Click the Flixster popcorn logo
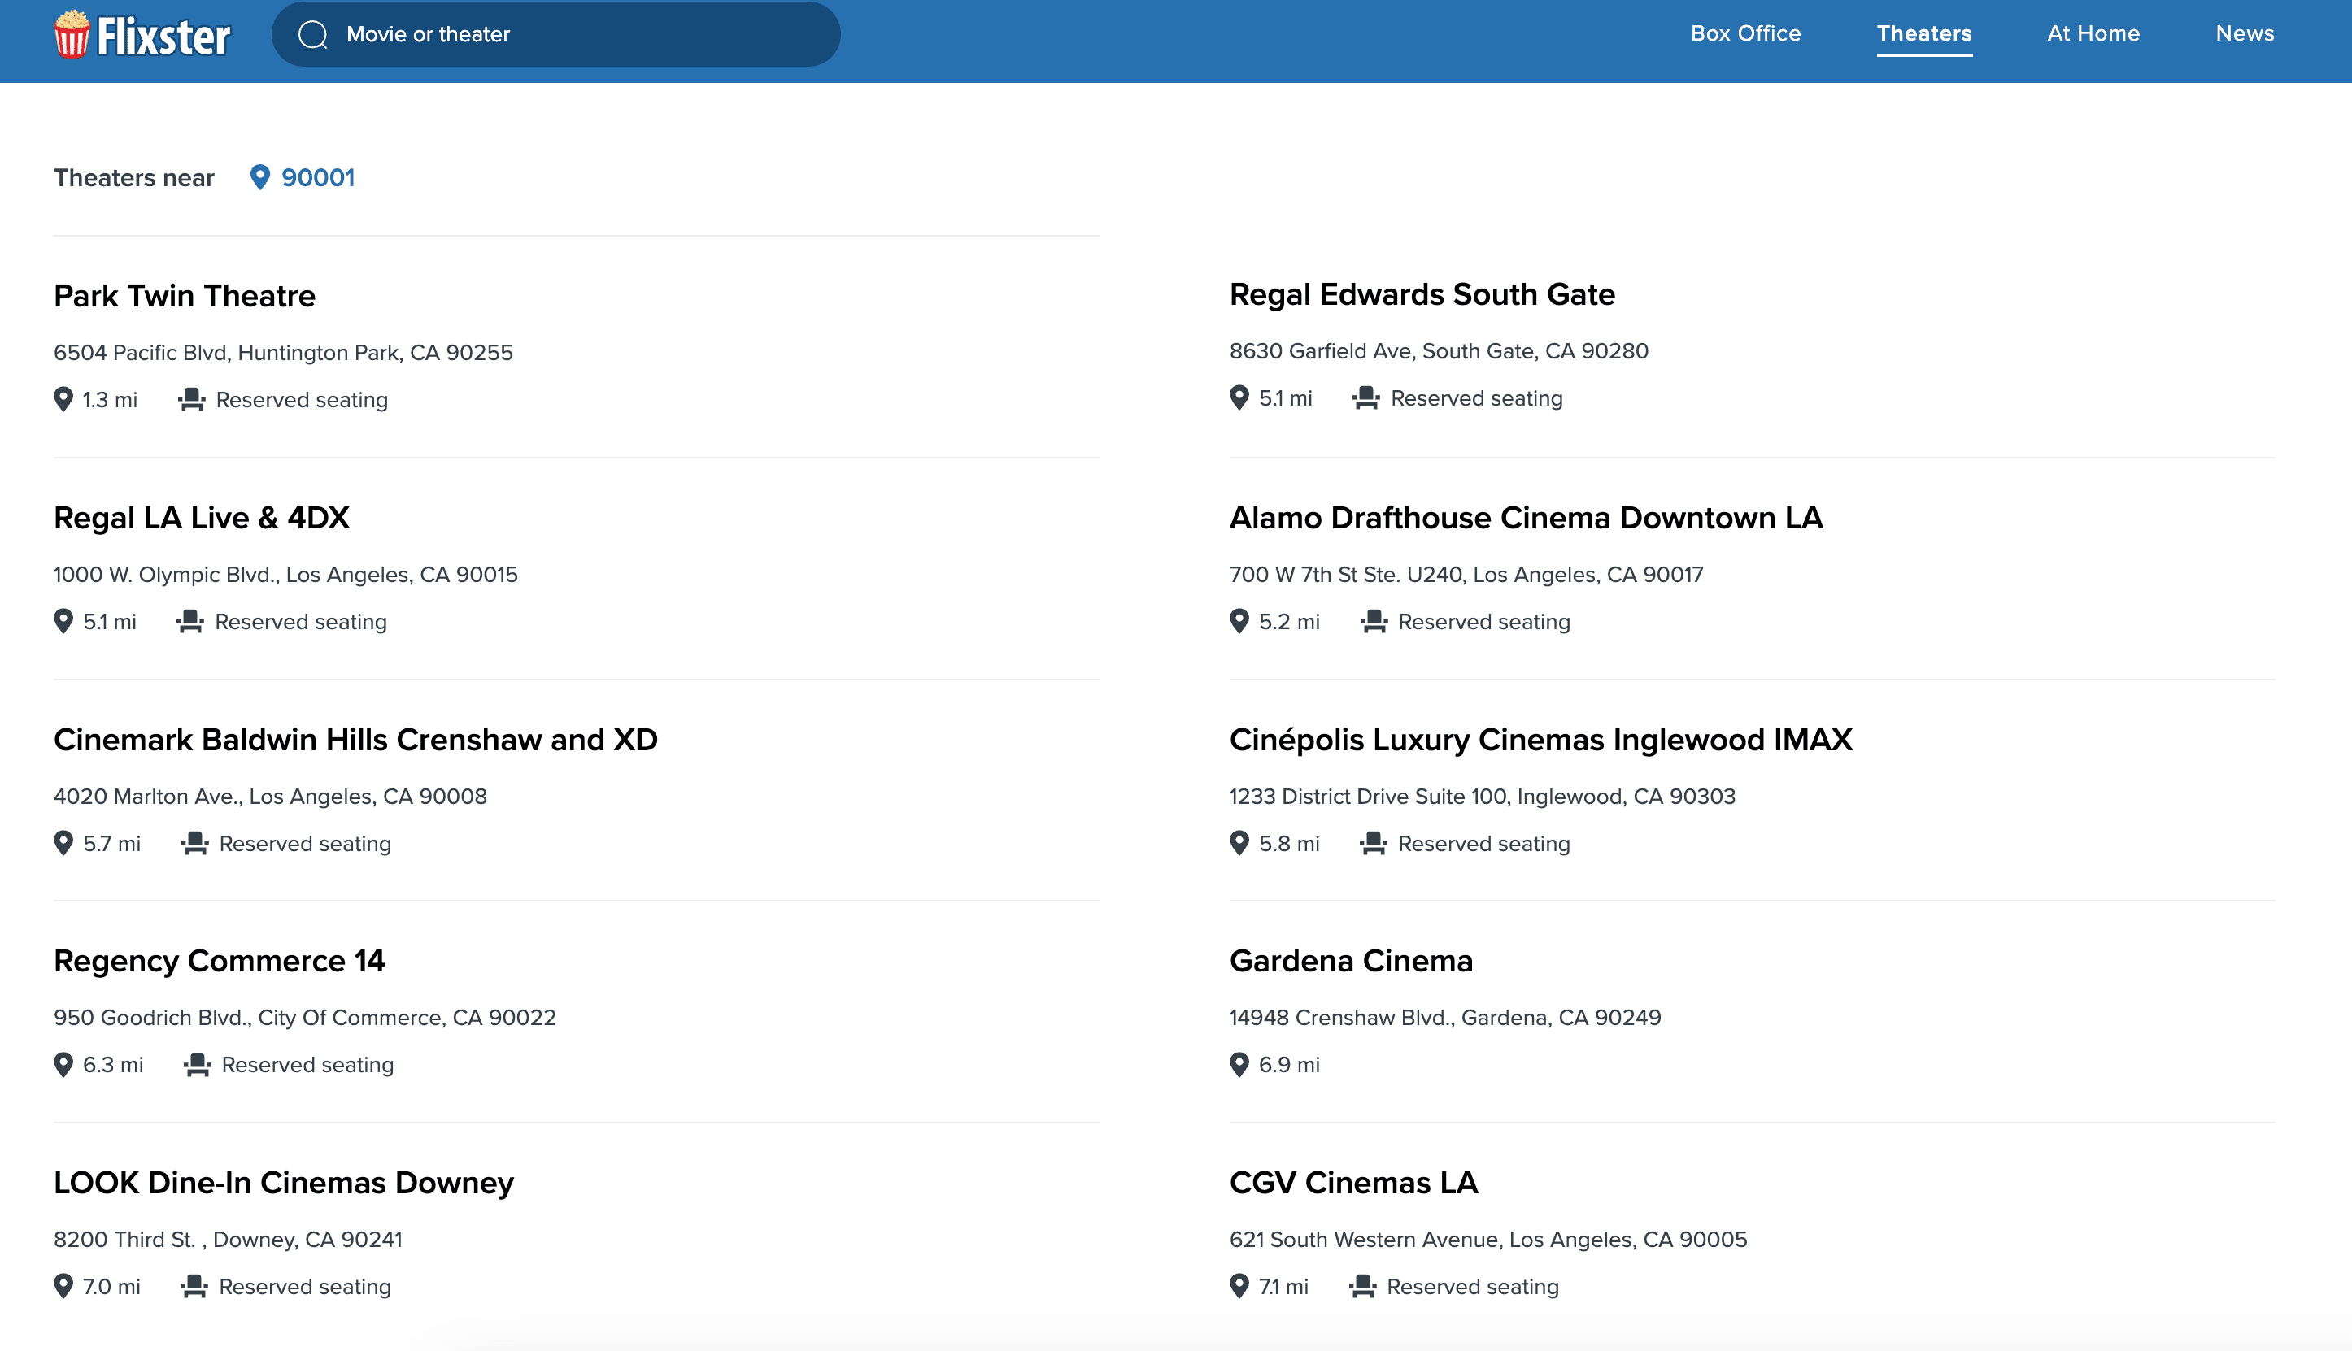 [x=72, y=35]
